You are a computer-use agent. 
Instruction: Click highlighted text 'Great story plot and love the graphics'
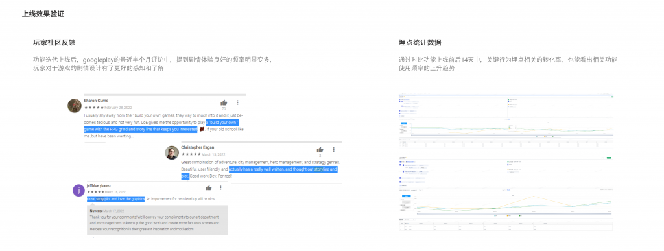click(115, 199)
